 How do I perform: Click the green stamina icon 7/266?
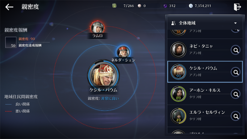[x=114, y=6]
